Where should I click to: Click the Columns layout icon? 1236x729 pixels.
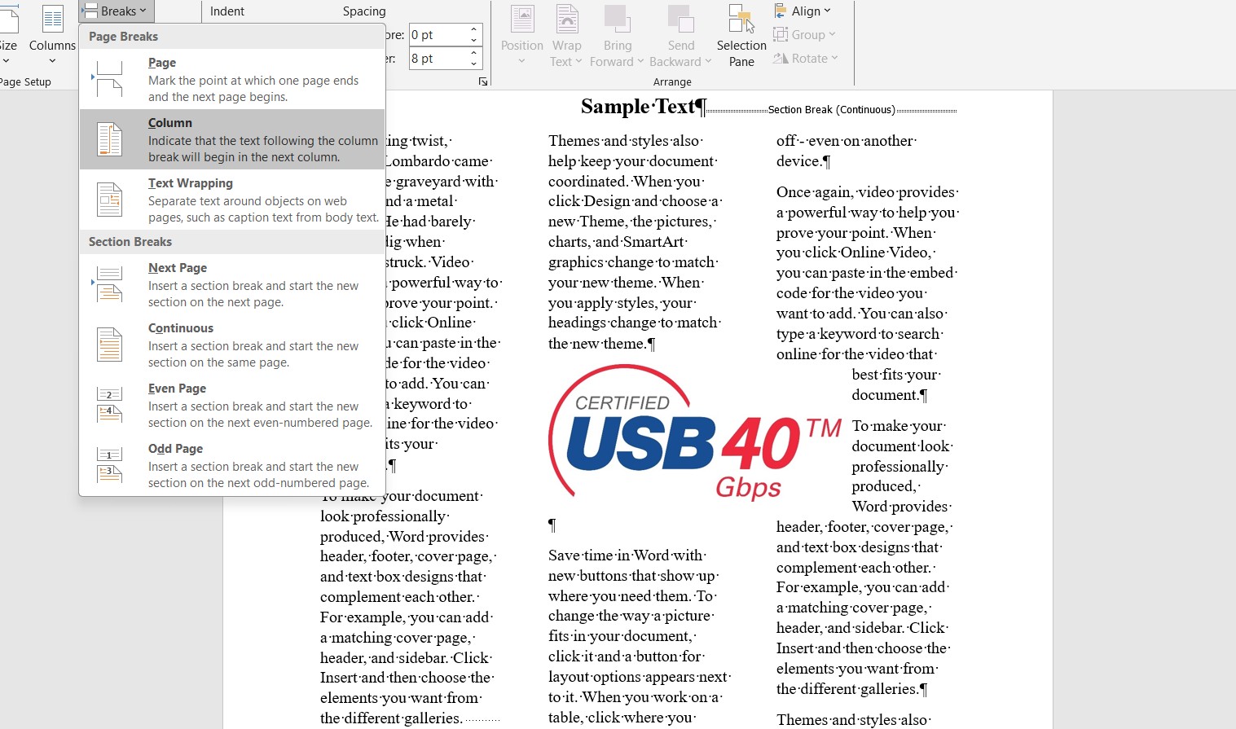53,20
